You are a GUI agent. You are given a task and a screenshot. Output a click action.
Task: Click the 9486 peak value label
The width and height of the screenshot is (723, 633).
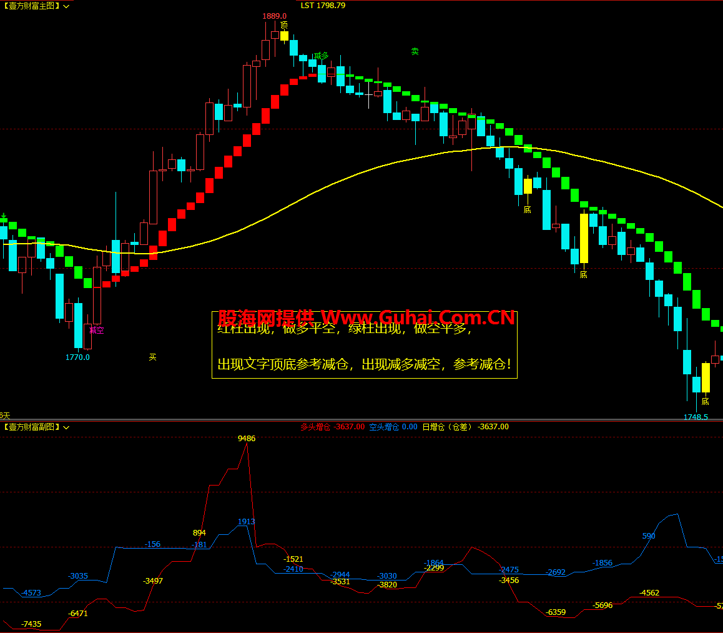coord(247,439)
